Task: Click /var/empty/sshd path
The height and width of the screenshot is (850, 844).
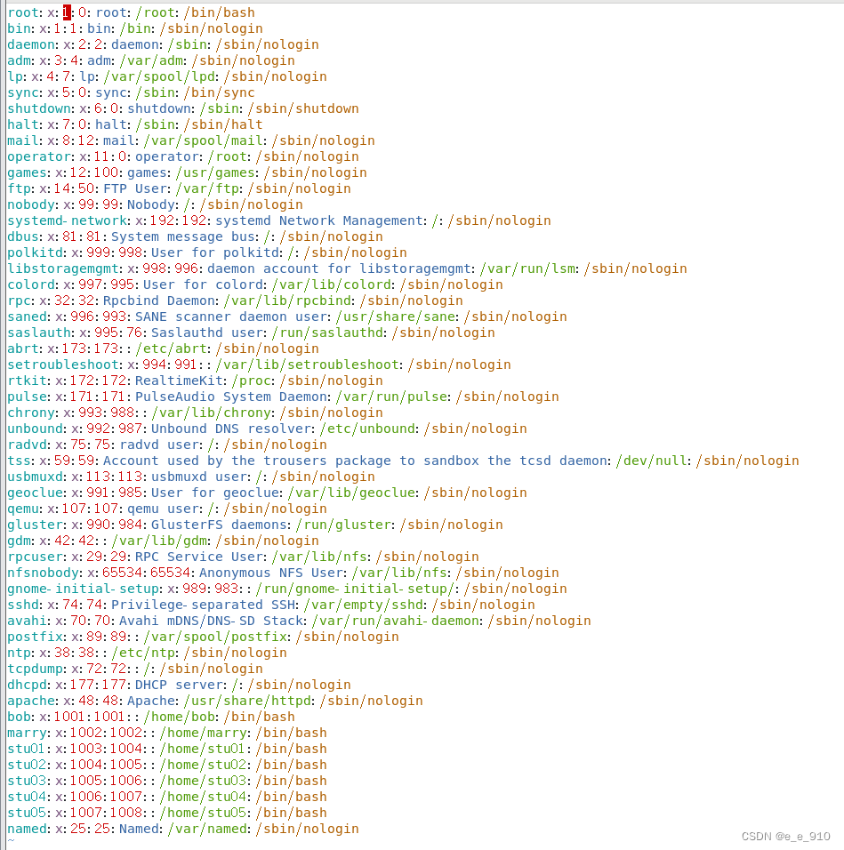Action: [363, 605]
